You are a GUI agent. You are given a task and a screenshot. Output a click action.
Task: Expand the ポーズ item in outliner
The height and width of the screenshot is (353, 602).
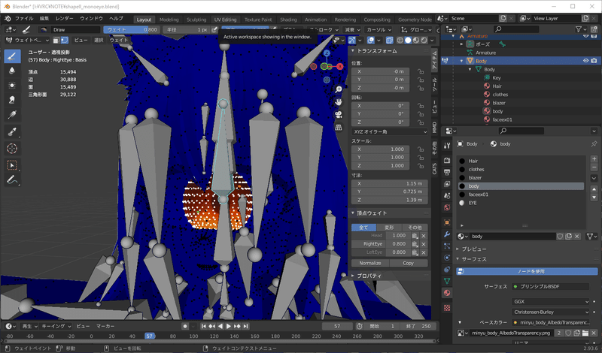point(462,44)
